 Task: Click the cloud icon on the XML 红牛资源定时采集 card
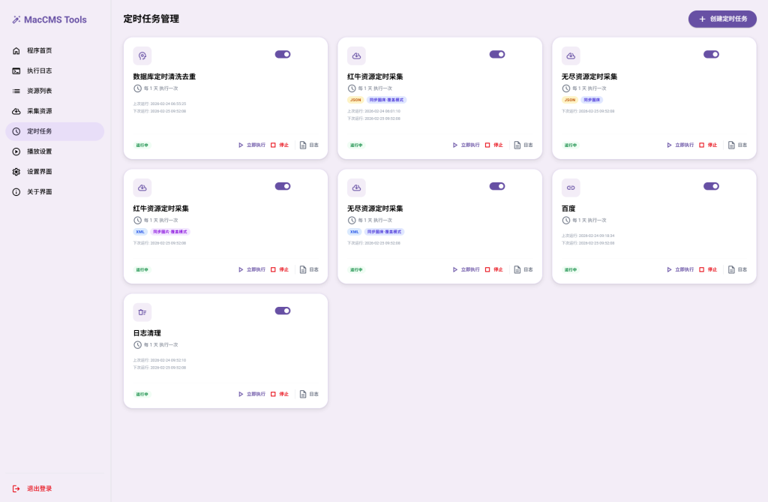(142, 188)
